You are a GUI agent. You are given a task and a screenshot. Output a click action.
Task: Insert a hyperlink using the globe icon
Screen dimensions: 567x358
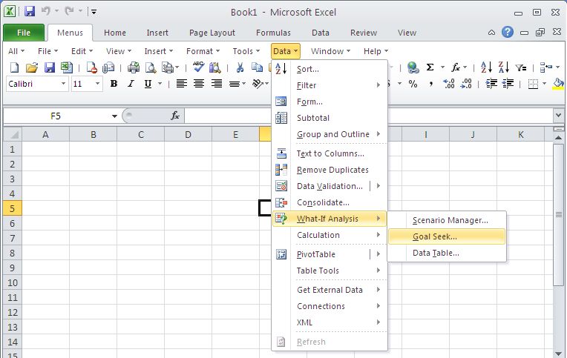coord(413,67)
